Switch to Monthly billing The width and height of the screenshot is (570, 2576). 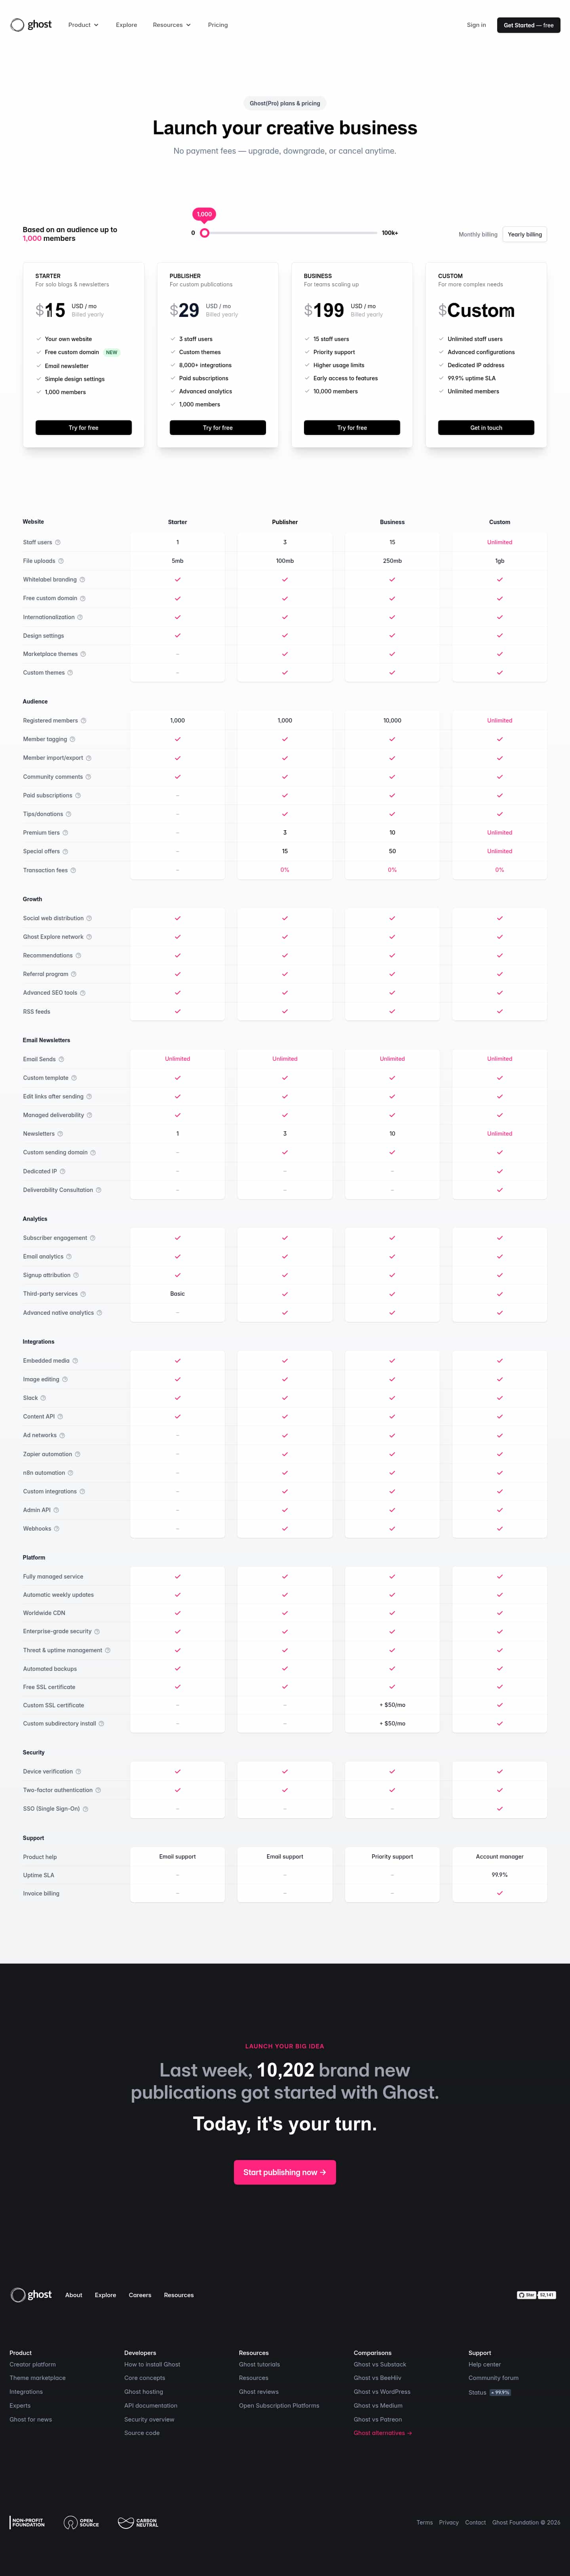point(477,235)
